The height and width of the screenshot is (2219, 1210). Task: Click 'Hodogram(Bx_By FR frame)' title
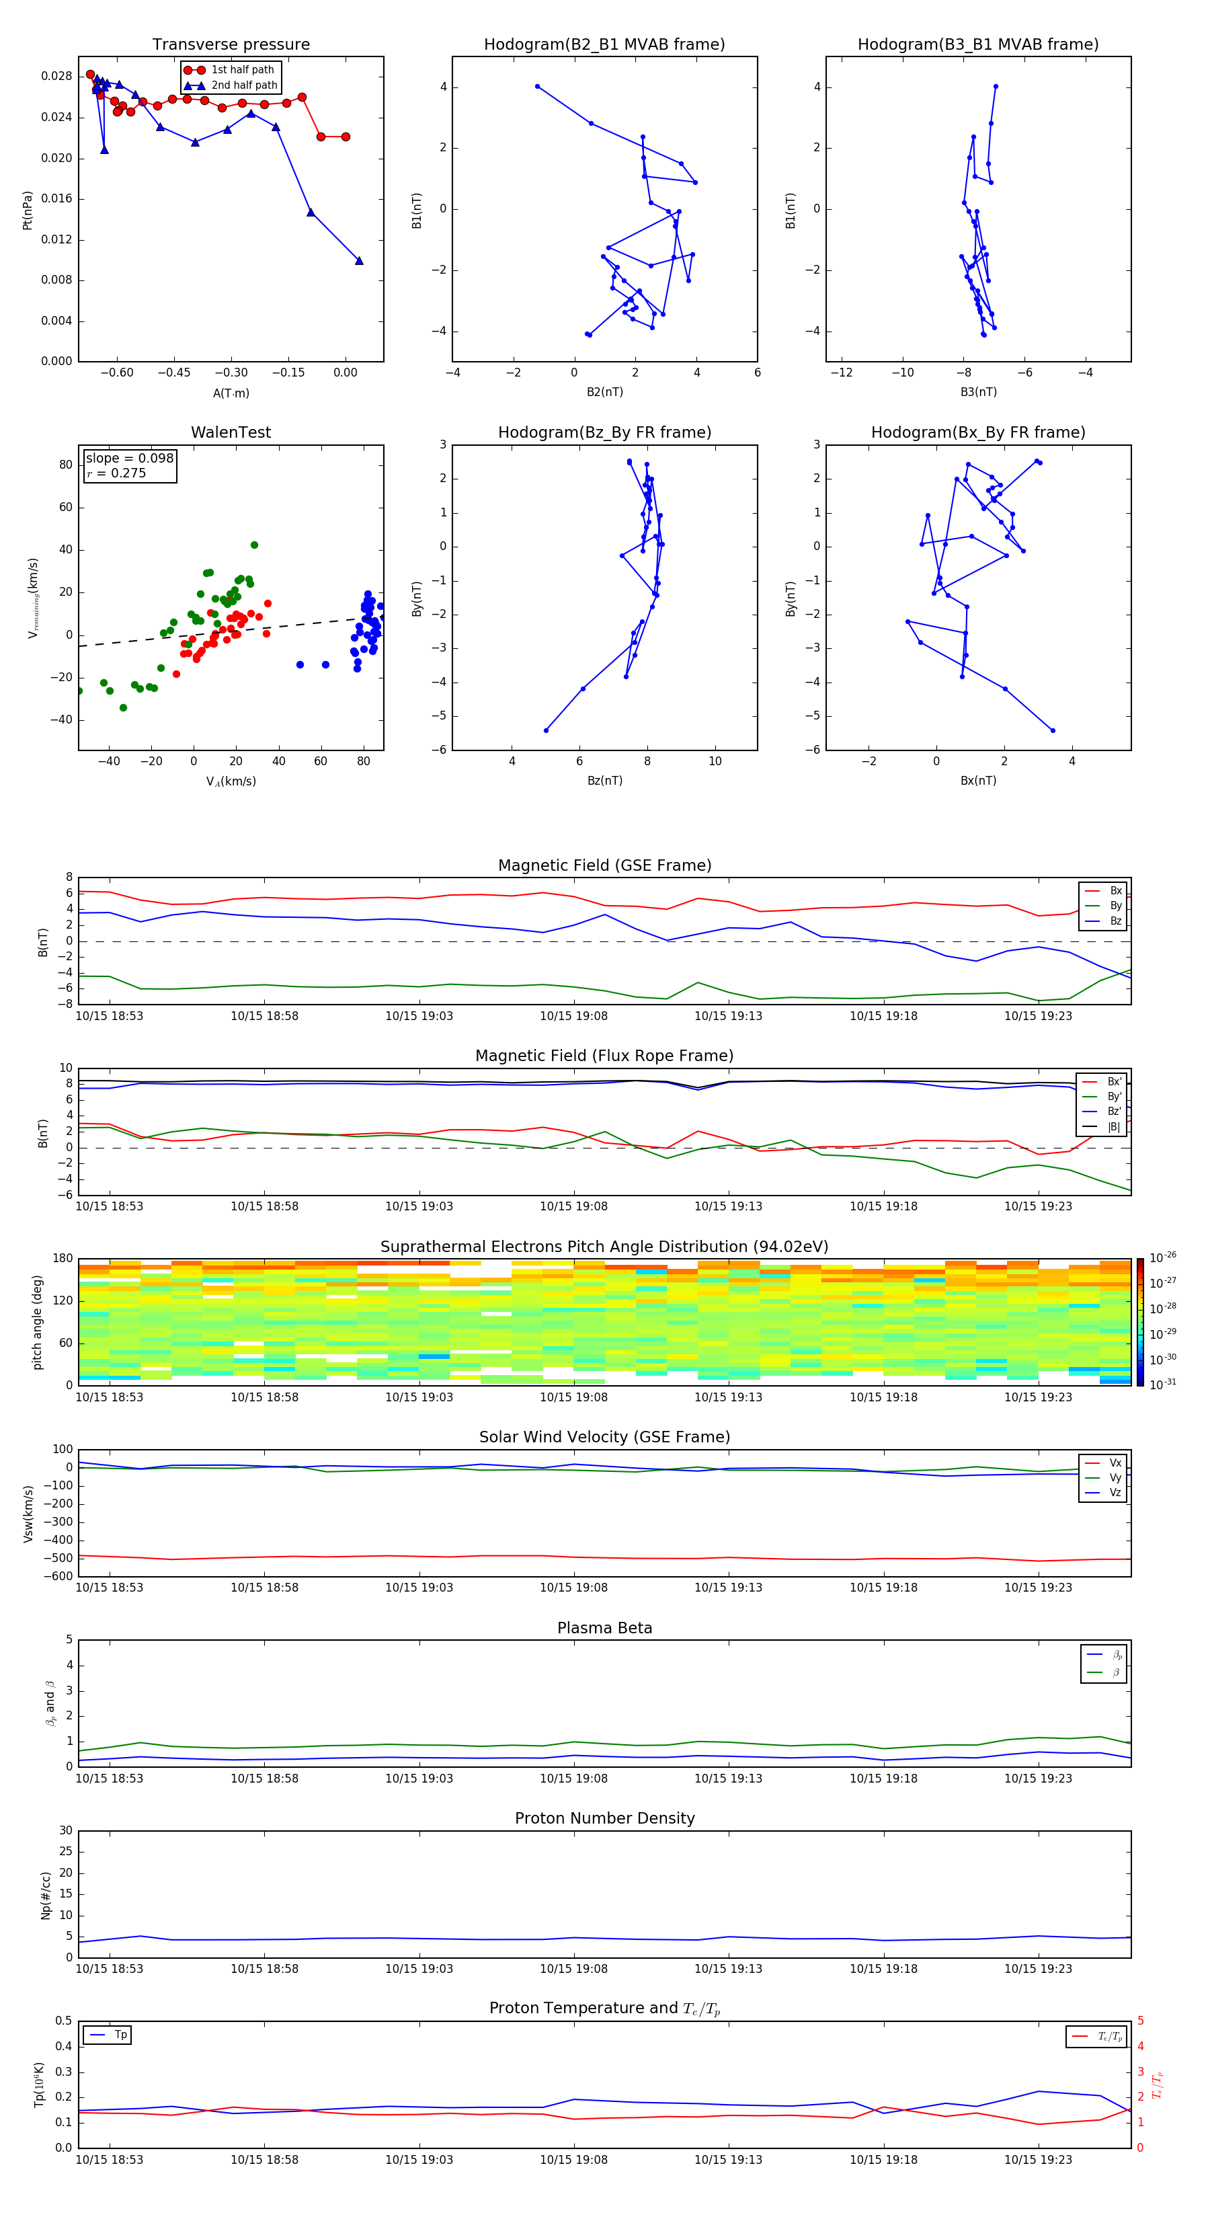tap(978, 432)
